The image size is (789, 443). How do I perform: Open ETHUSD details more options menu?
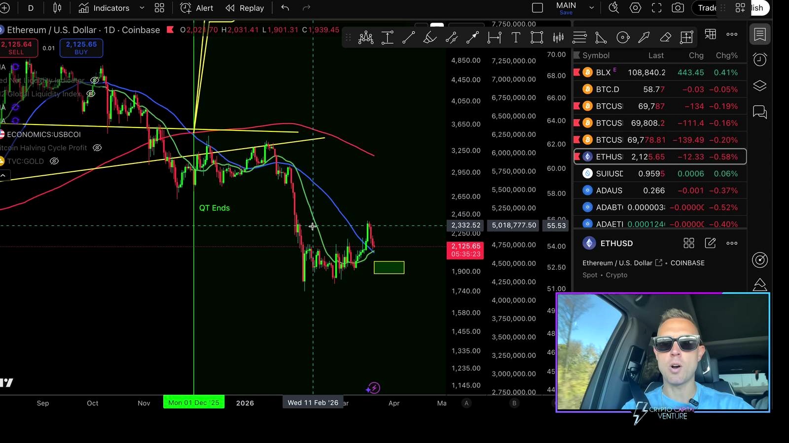pyautogui.click(x=732, y=243)
